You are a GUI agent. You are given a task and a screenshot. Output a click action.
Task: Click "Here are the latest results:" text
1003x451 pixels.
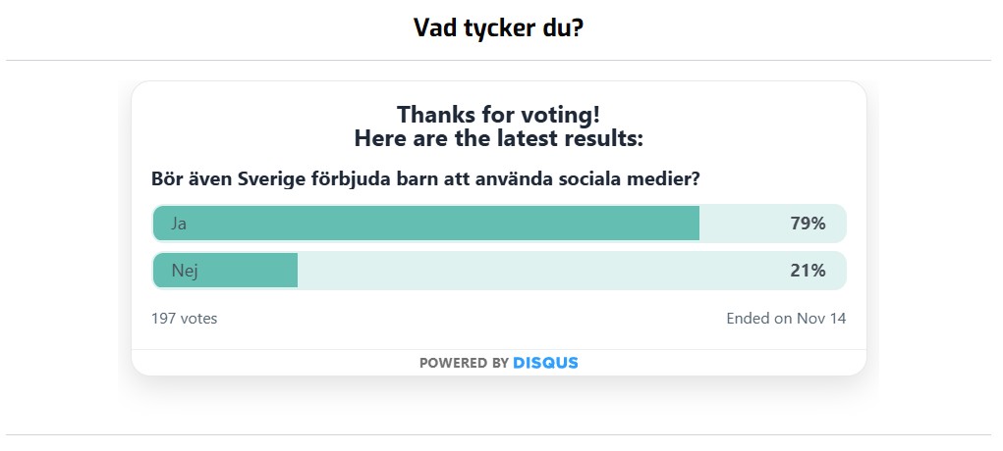498,138
